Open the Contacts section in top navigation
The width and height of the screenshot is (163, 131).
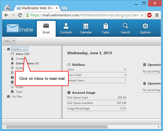[x=66, y=28]
